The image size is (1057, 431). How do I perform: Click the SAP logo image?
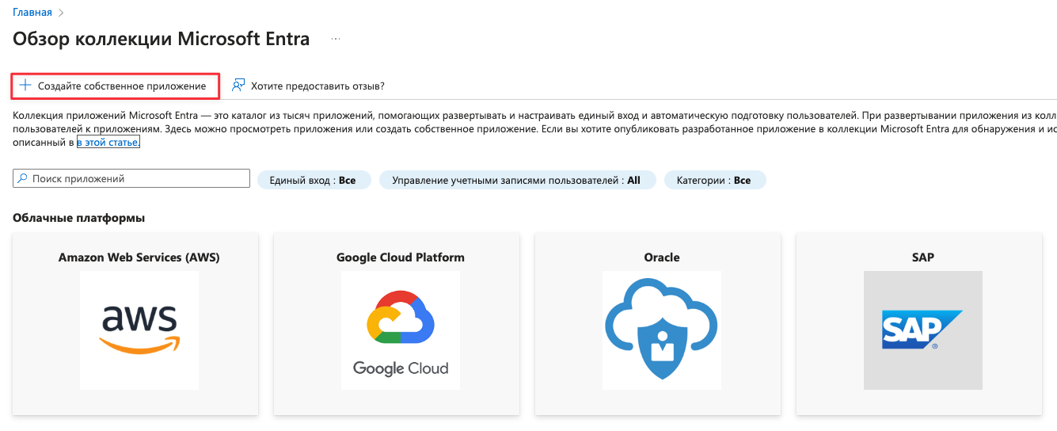tap(922, 330)
